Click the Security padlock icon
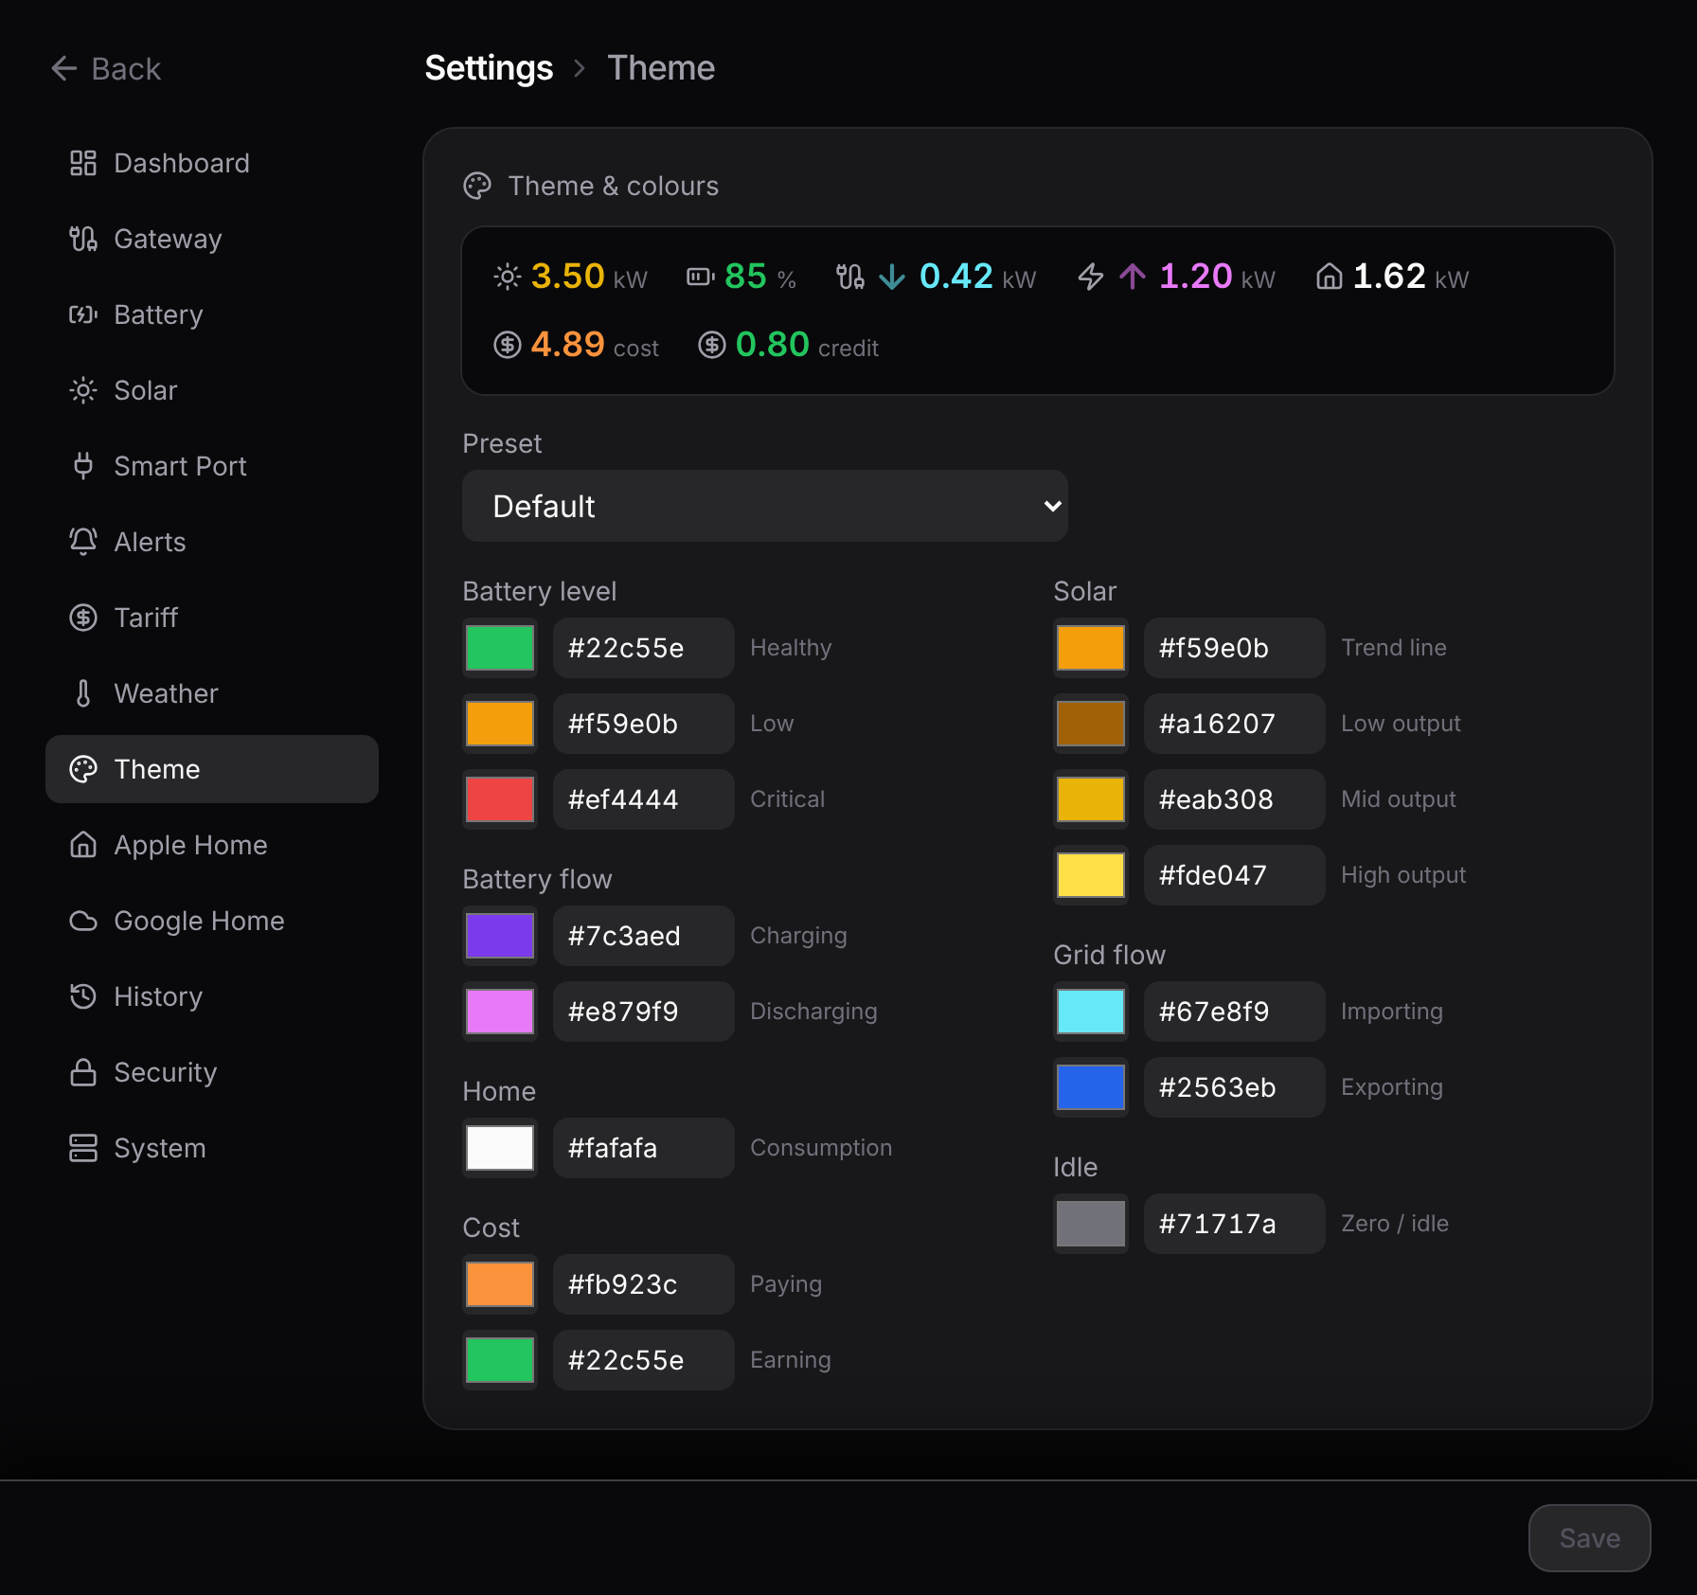This screenshot has width=1697, height=1595. [x=83, y=1072]
